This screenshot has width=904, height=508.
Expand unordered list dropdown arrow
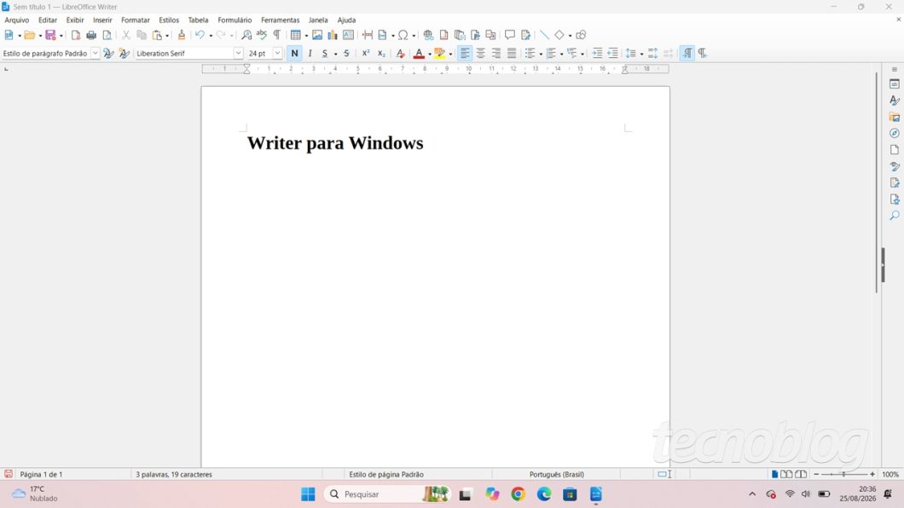tap(540, 54)
